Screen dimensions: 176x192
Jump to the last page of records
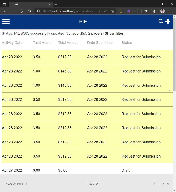tap(167, 184)
